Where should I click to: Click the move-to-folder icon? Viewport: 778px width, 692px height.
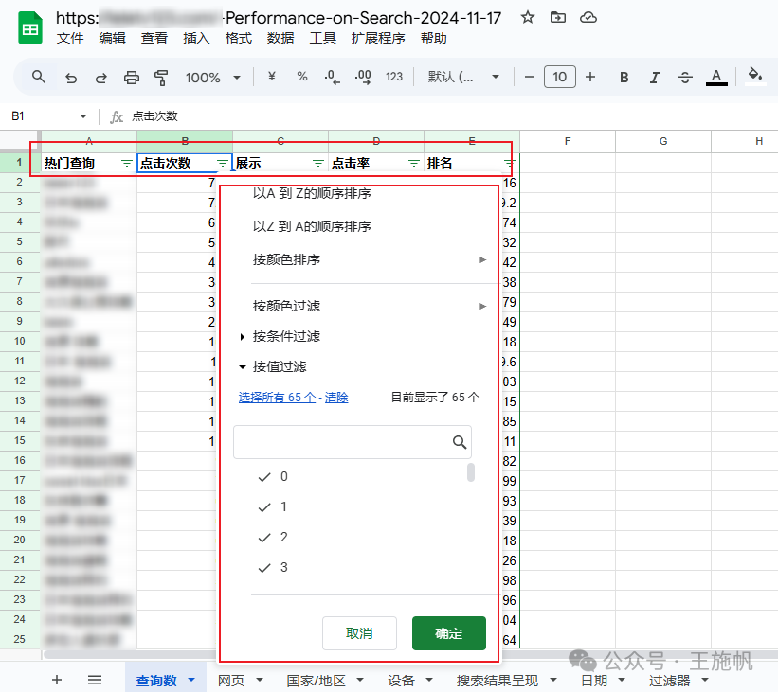coord(558,18)
